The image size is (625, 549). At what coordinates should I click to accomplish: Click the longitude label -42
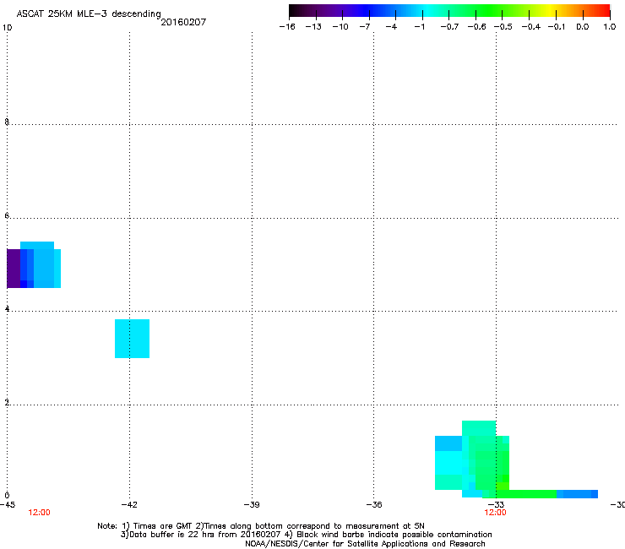pos(129,505)
